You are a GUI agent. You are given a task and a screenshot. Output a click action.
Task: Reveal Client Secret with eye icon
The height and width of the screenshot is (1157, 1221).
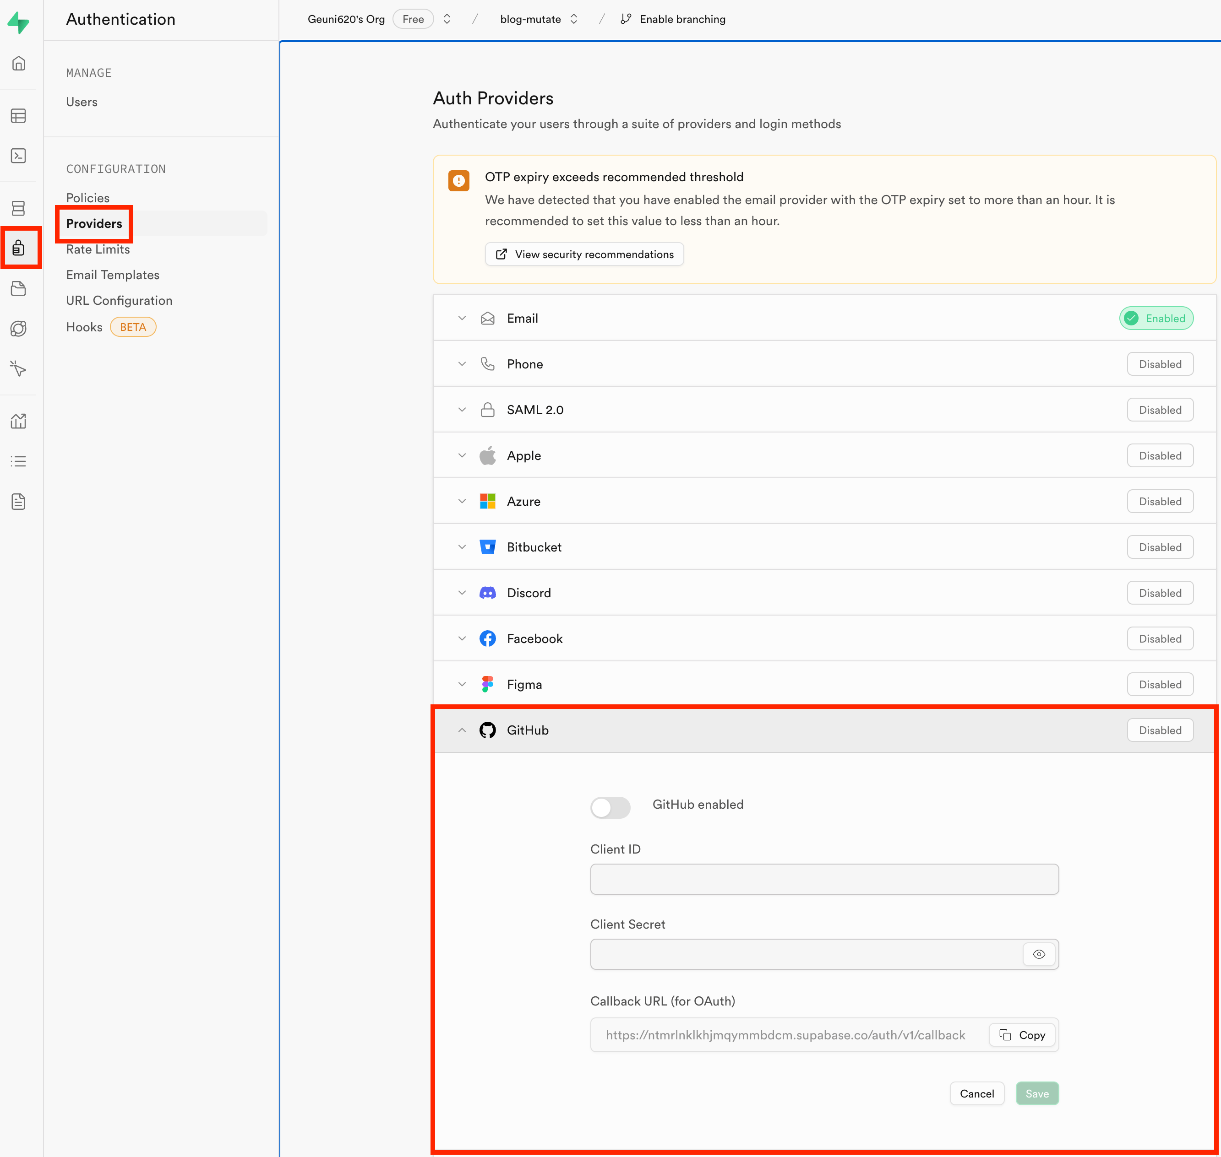click(x=1039, y=954)
